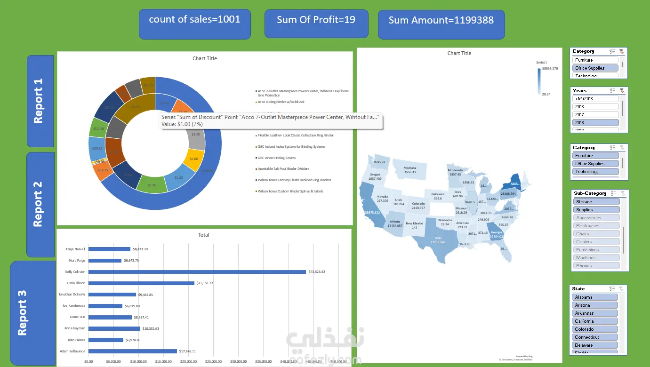This screenshot has height=367, width=650.
Task: Click the Sub-Category slicer scrollbar
Action: (624, 234)
